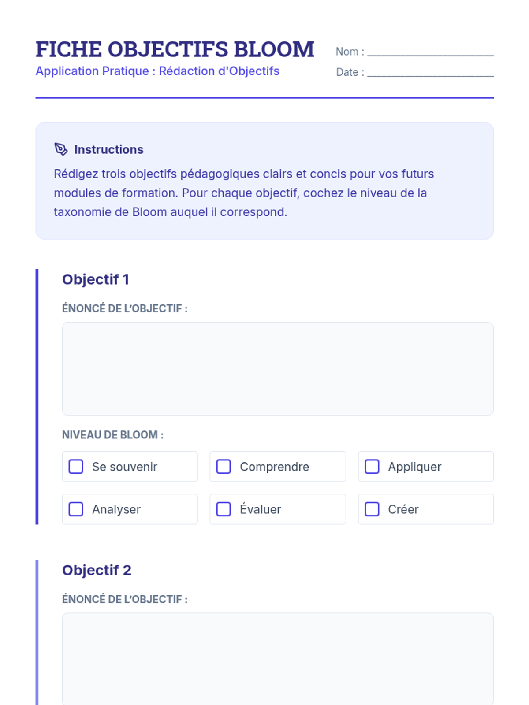The image size is (529, 705).
Task: Click the Date field line
Action: pyautogui.click(x=430, y=73)
